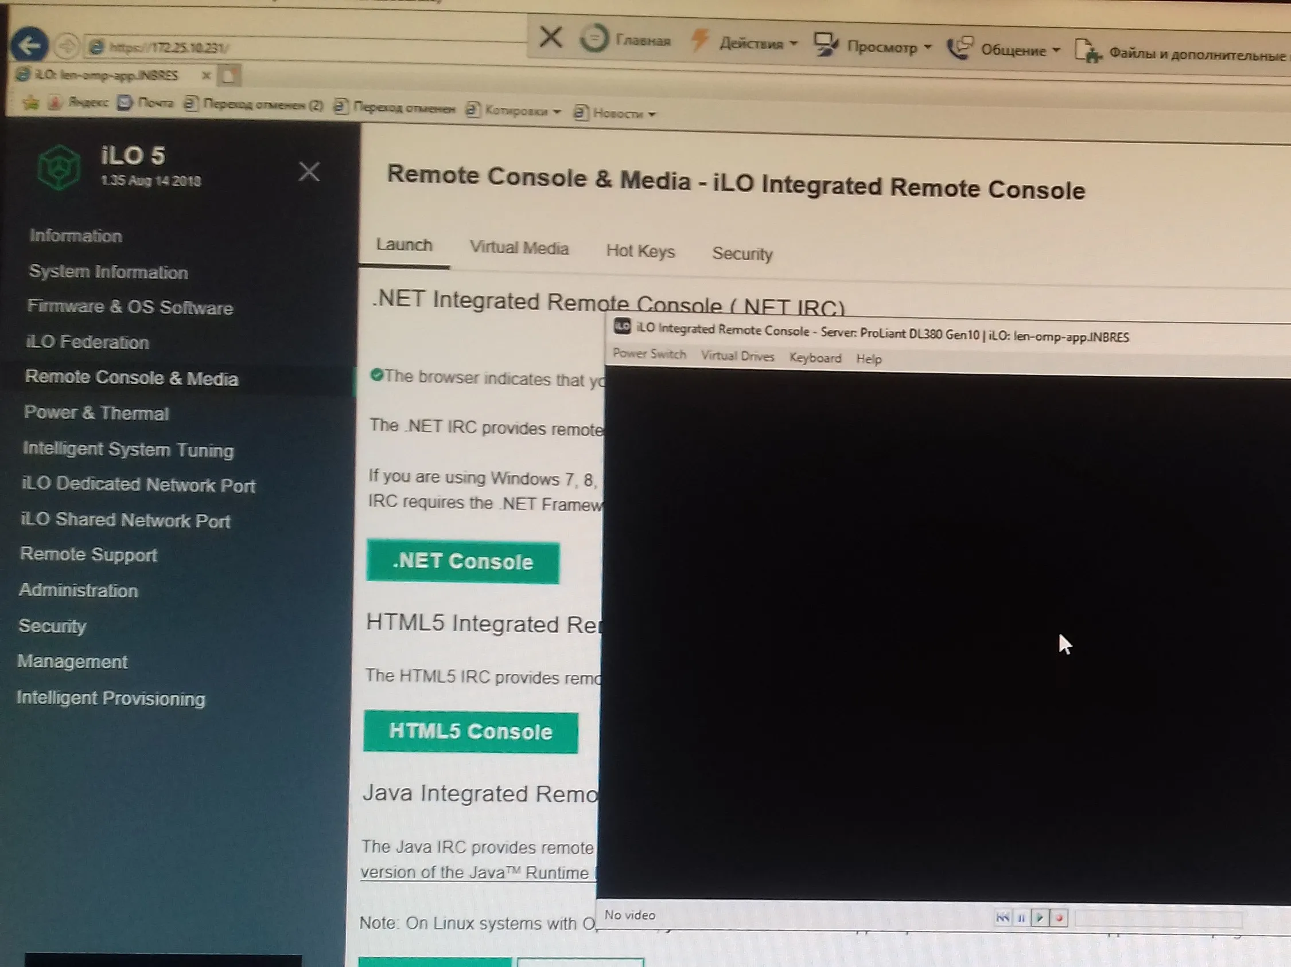Click the Общение phone icon
Viewport: 1291px width, 967px height.
coord(960,48)
